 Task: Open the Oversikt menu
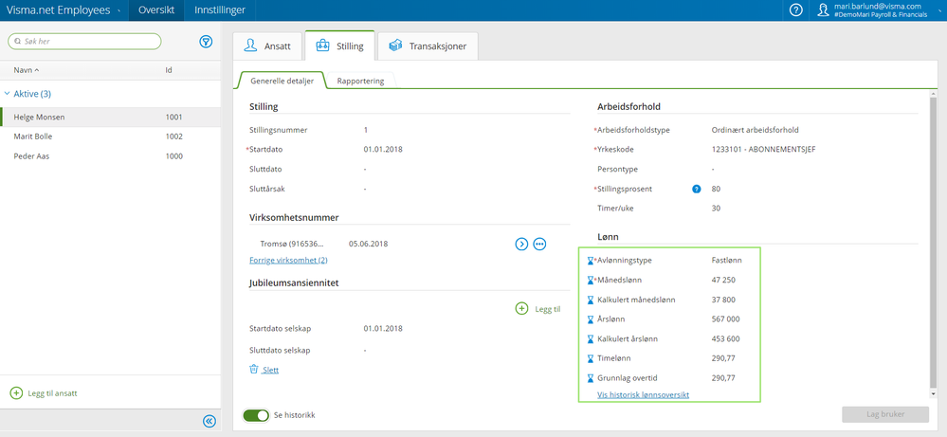click(x=156, y=10)
